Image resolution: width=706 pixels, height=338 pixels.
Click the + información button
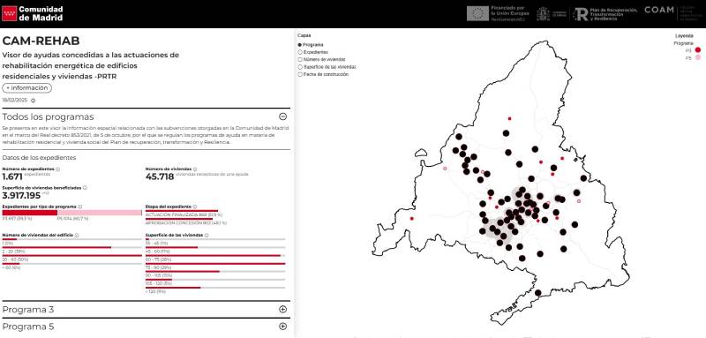coord(27,88)
